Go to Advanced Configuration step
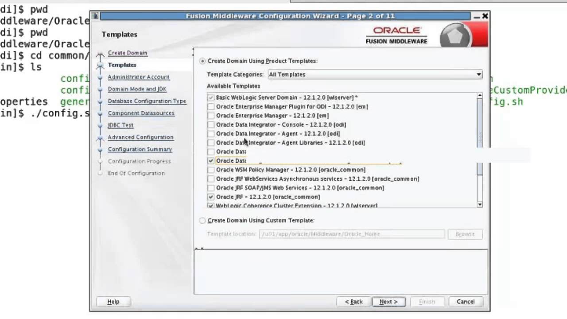Screen dimensions: 567x319 140,137
